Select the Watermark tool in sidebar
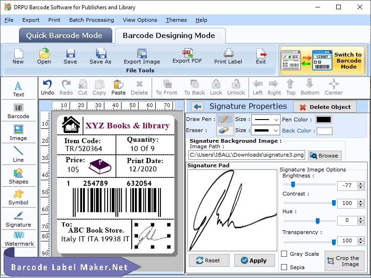 19,239
